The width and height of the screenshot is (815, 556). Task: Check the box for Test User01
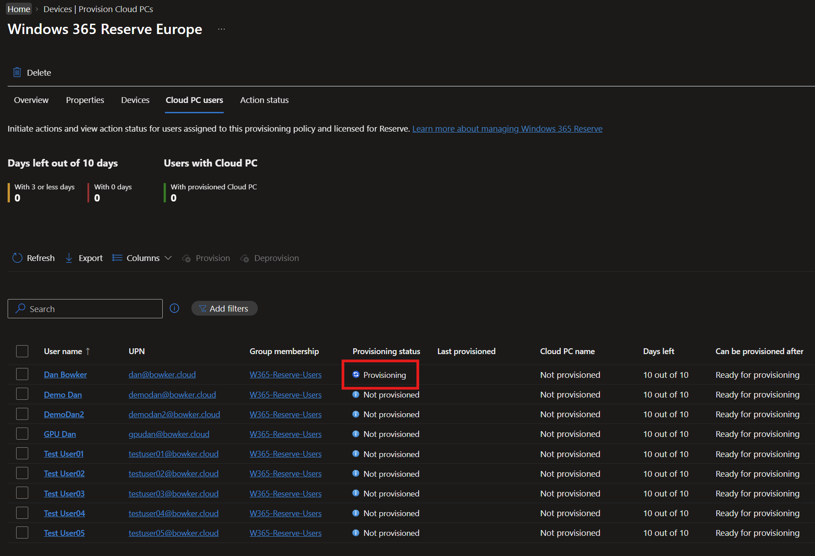click(x=22, y=453)
